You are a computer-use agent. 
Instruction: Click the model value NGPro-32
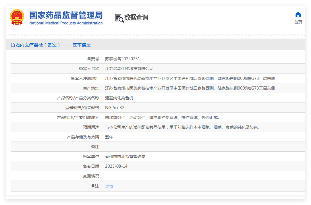[x=115, y=108]
